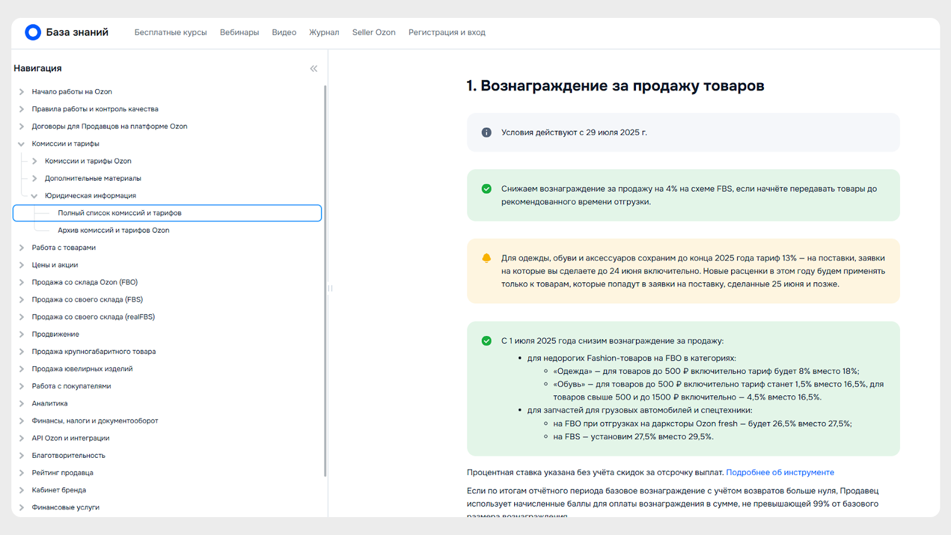This screenshot has height=535, width=951.
Task: Open 'Seller Ozon' in top menu
Action: [374, 32]
